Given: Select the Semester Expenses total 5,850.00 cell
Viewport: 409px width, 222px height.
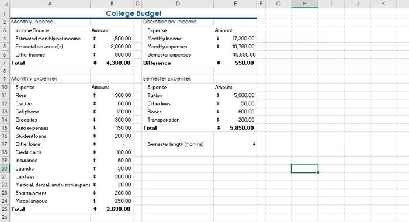Looking at the screenshot, I should [x=235, y=128].
